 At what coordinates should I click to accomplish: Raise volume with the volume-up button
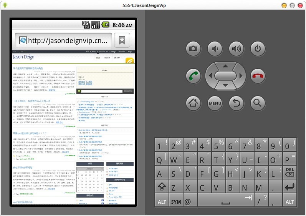[x=236, y=48]
